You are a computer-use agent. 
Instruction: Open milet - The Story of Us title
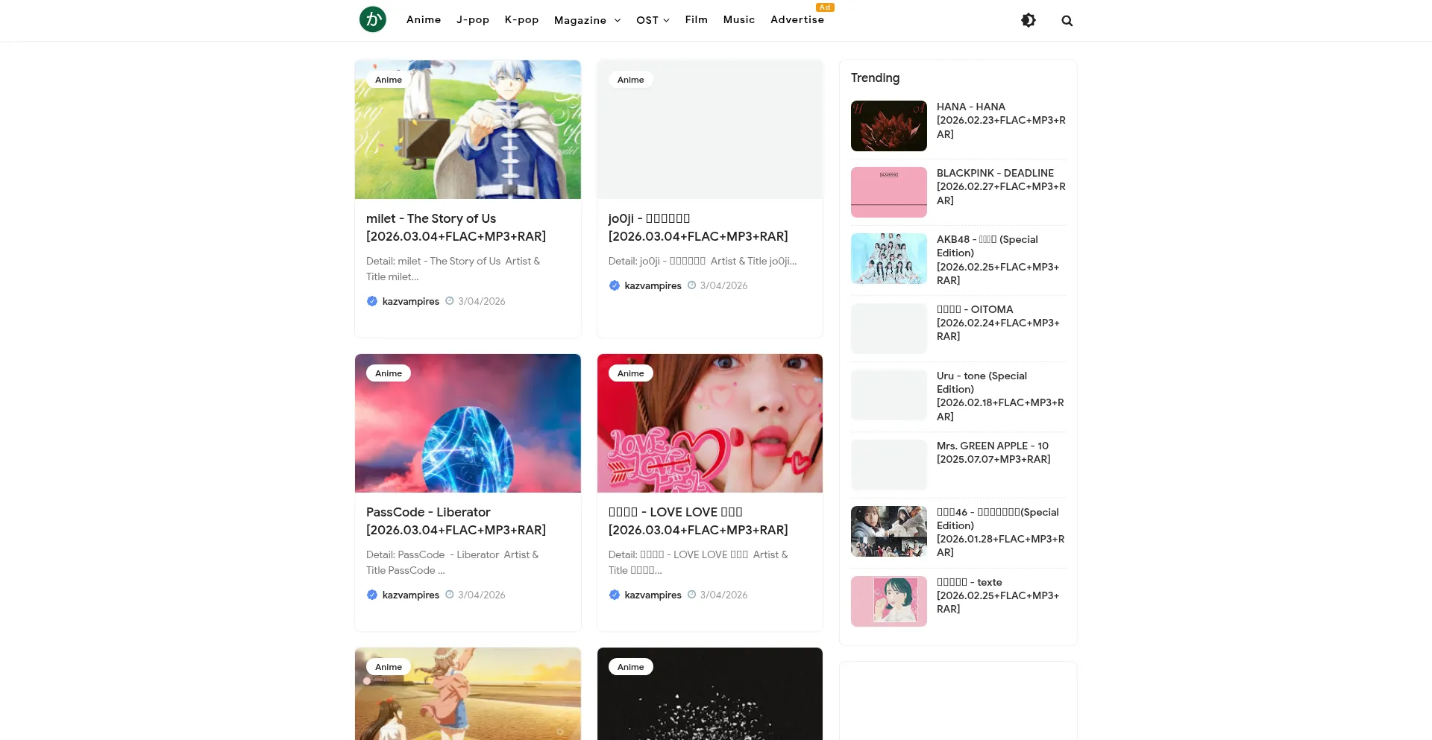(456, 227)
